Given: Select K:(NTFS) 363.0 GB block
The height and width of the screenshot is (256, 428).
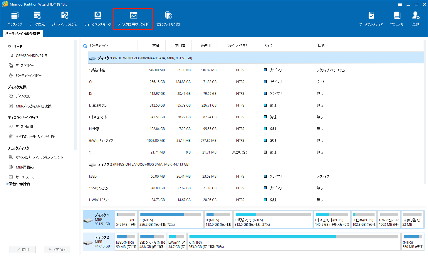Looking at the screenshot, I should pos(294,242).
